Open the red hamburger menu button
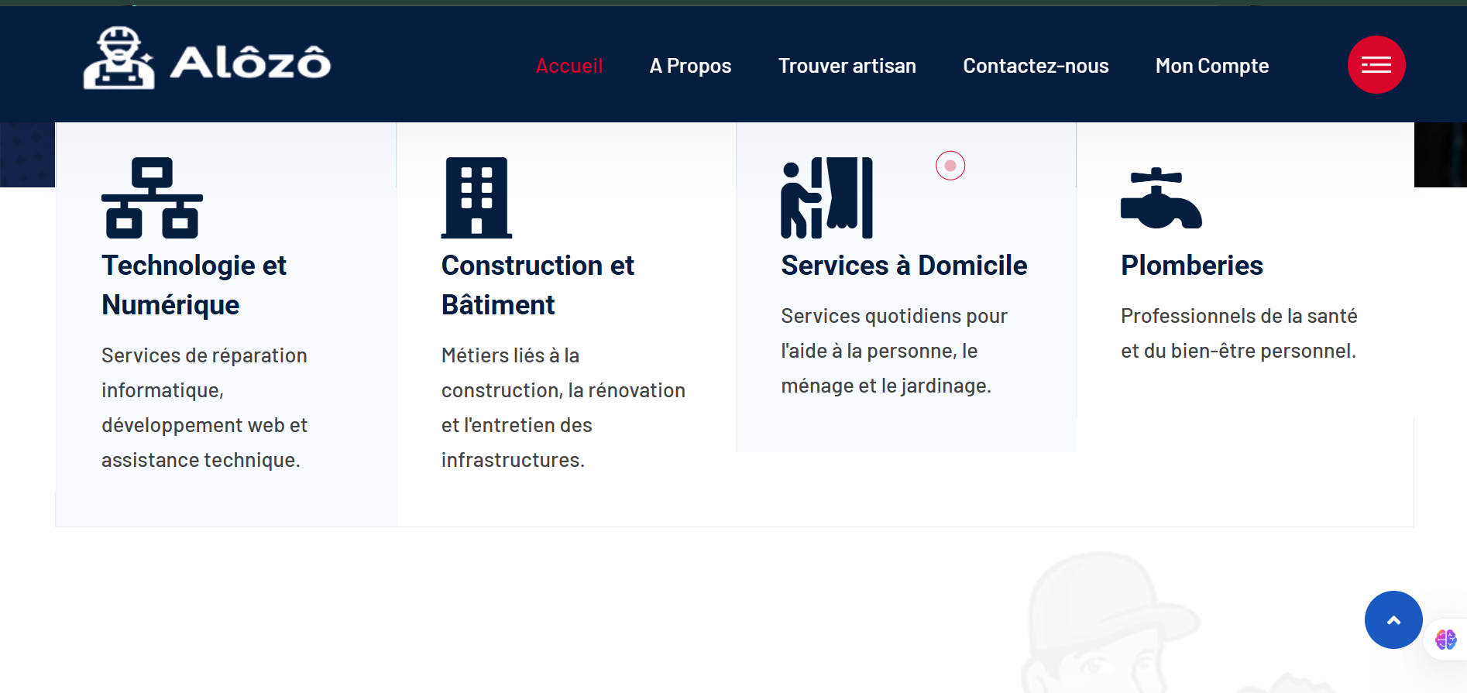This screenshot has height=693, width=1467. click(1376, 65)
